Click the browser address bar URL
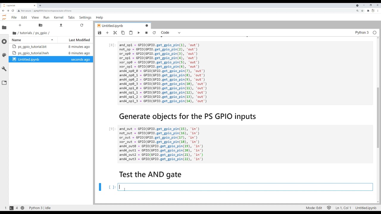The image size is (381, 214). pyautogui.click(x=52, y=11)
